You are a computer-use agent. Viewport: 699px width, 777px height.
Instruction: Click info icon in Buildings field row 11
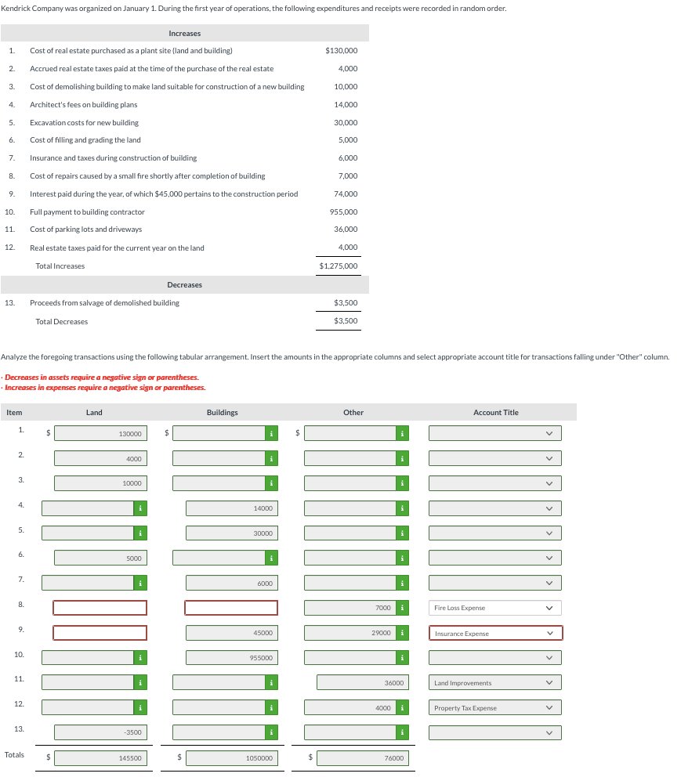tap(271, 683)
